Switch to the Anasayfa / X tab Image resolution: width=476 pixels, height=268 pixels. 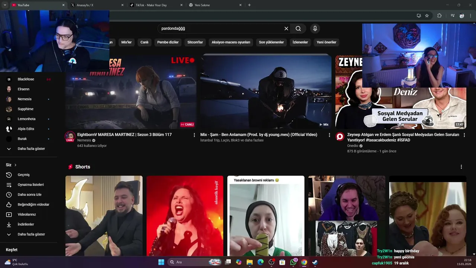pos(97,5)
